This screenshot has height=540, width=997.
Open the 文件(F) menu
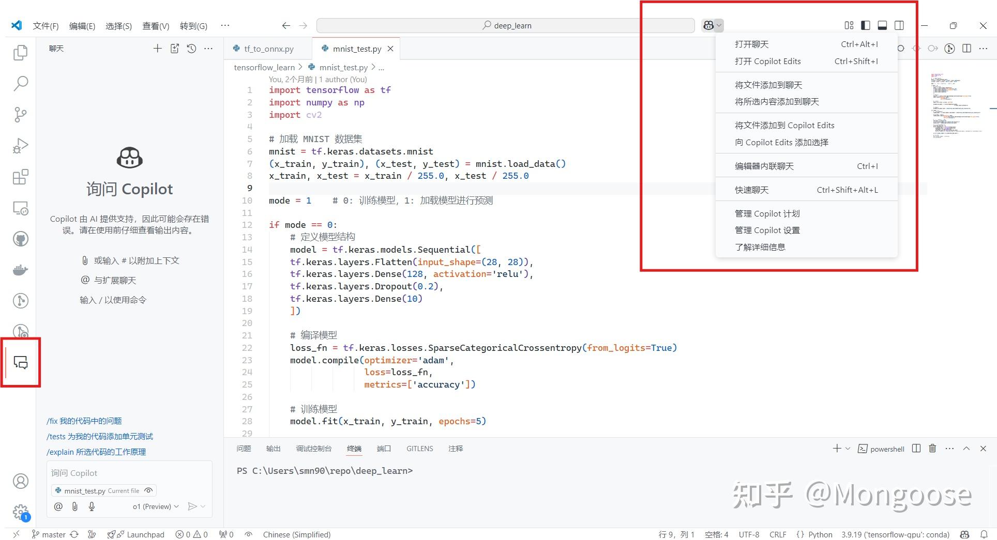click(x=46, y=26)
